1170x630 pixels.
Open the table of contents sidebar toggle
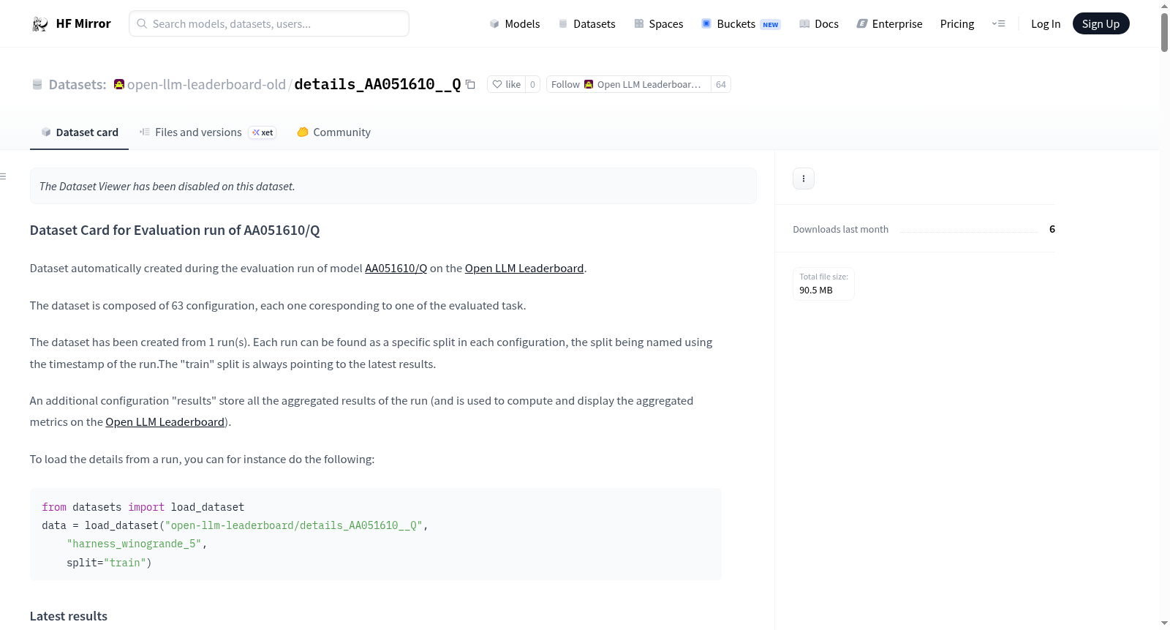(x=3, y=176)
